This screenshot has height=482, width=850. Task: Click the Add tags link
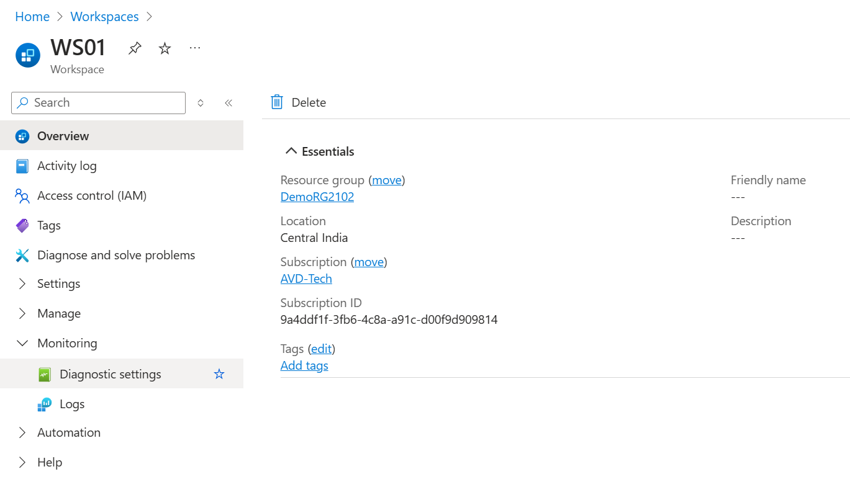pos(304,365)
